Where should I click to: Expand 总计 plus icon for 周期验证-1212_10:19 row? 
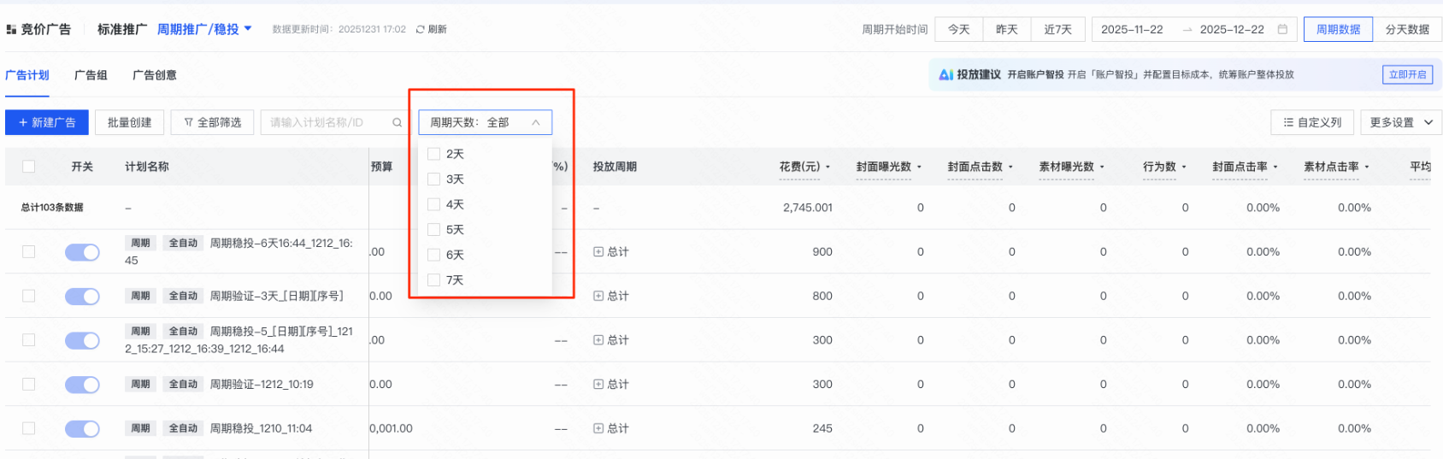pyautogui.click(x=598, y=385)
